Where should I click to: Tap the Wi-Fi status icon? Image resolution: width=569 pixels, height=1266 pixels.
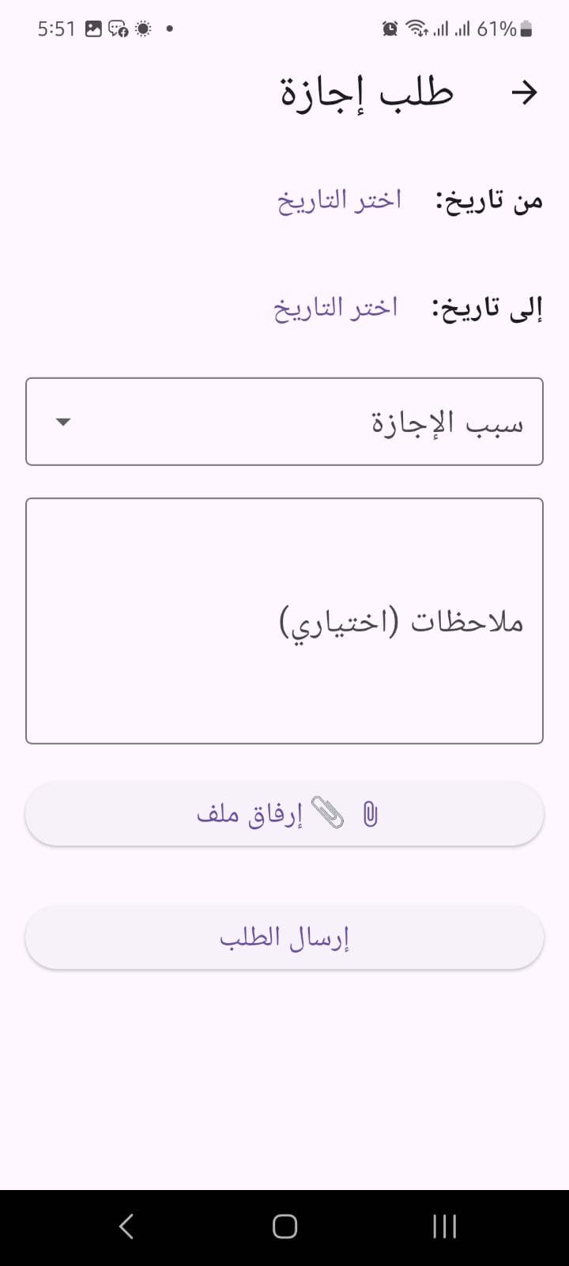[x=416, y=29]
